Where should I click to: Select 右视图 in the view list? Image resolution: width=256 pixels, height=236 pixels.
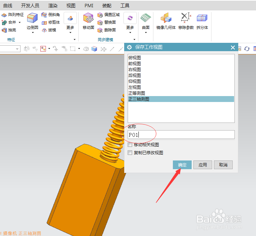click(181, 70)
